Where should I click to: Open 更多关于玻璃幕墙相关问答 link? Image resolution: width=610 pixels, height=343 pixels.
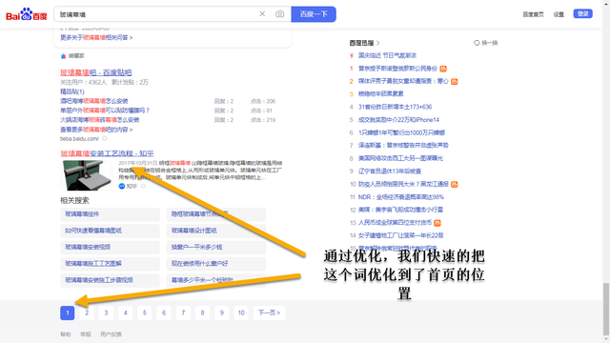[96, 38]
